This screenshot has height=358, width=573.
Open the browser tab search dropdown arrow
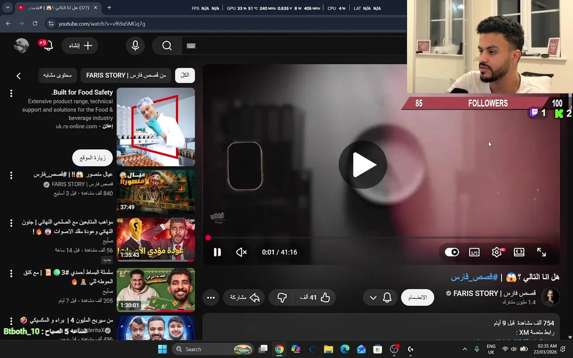point(7,7)
